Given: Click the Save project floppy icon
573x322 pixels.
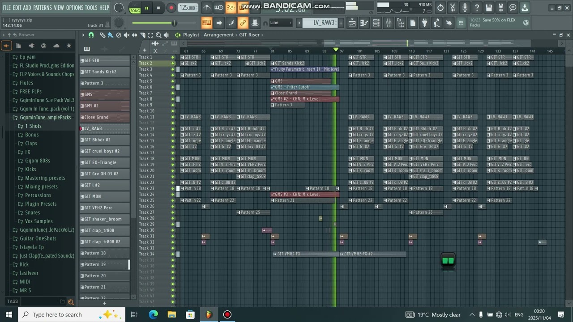Looking at the screenshot, I should click(489, 8).
